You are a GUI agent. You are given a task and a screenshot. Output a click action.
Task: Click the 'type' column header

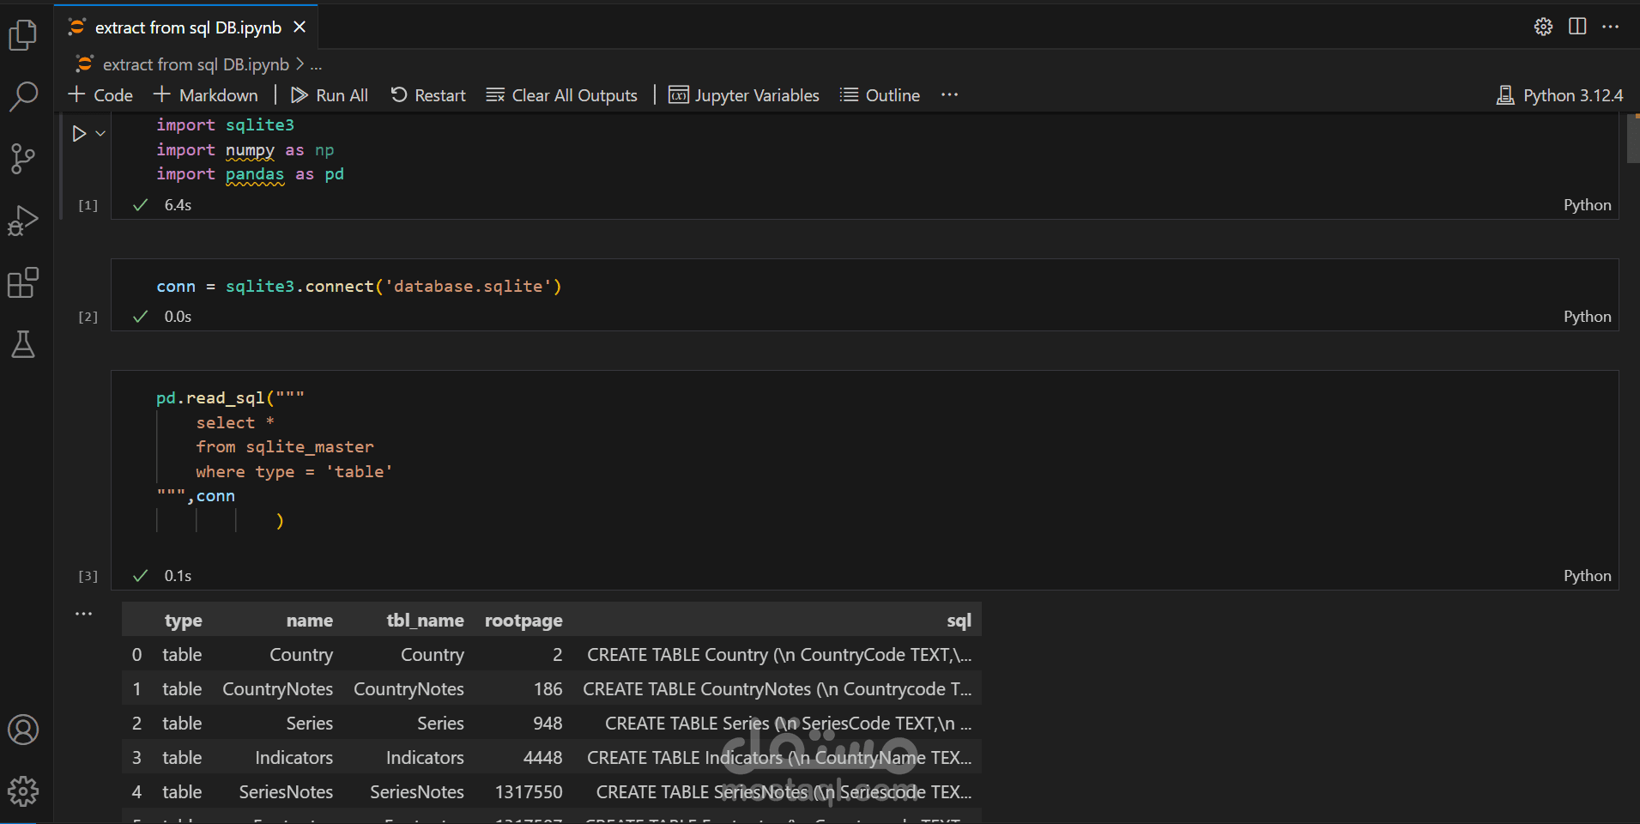coord(183,621)
